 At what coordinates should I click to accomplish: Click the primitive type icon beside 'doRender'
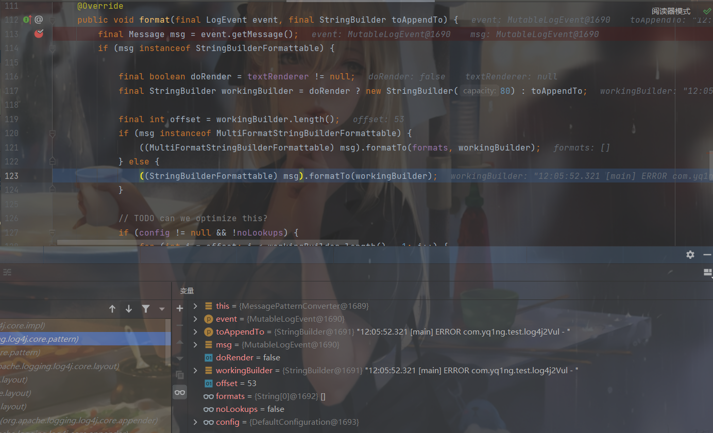[209, 358]
